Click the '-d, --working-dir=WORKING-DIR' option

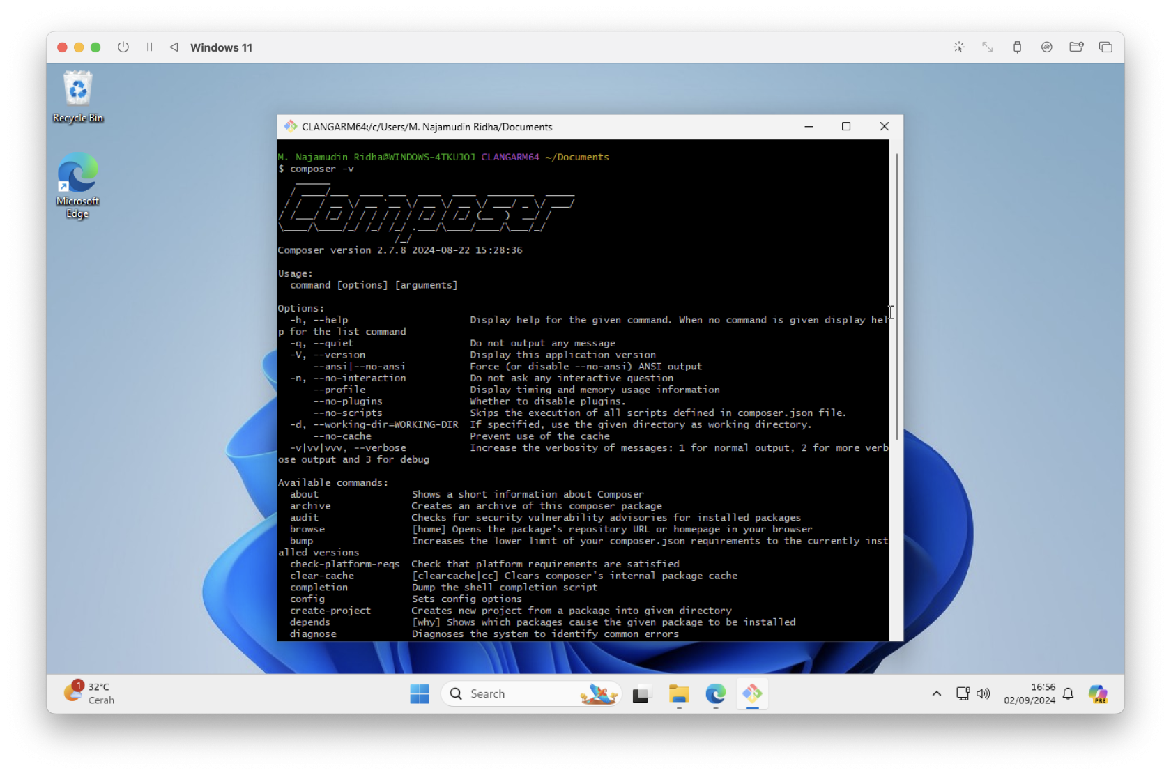coord(374,424)
